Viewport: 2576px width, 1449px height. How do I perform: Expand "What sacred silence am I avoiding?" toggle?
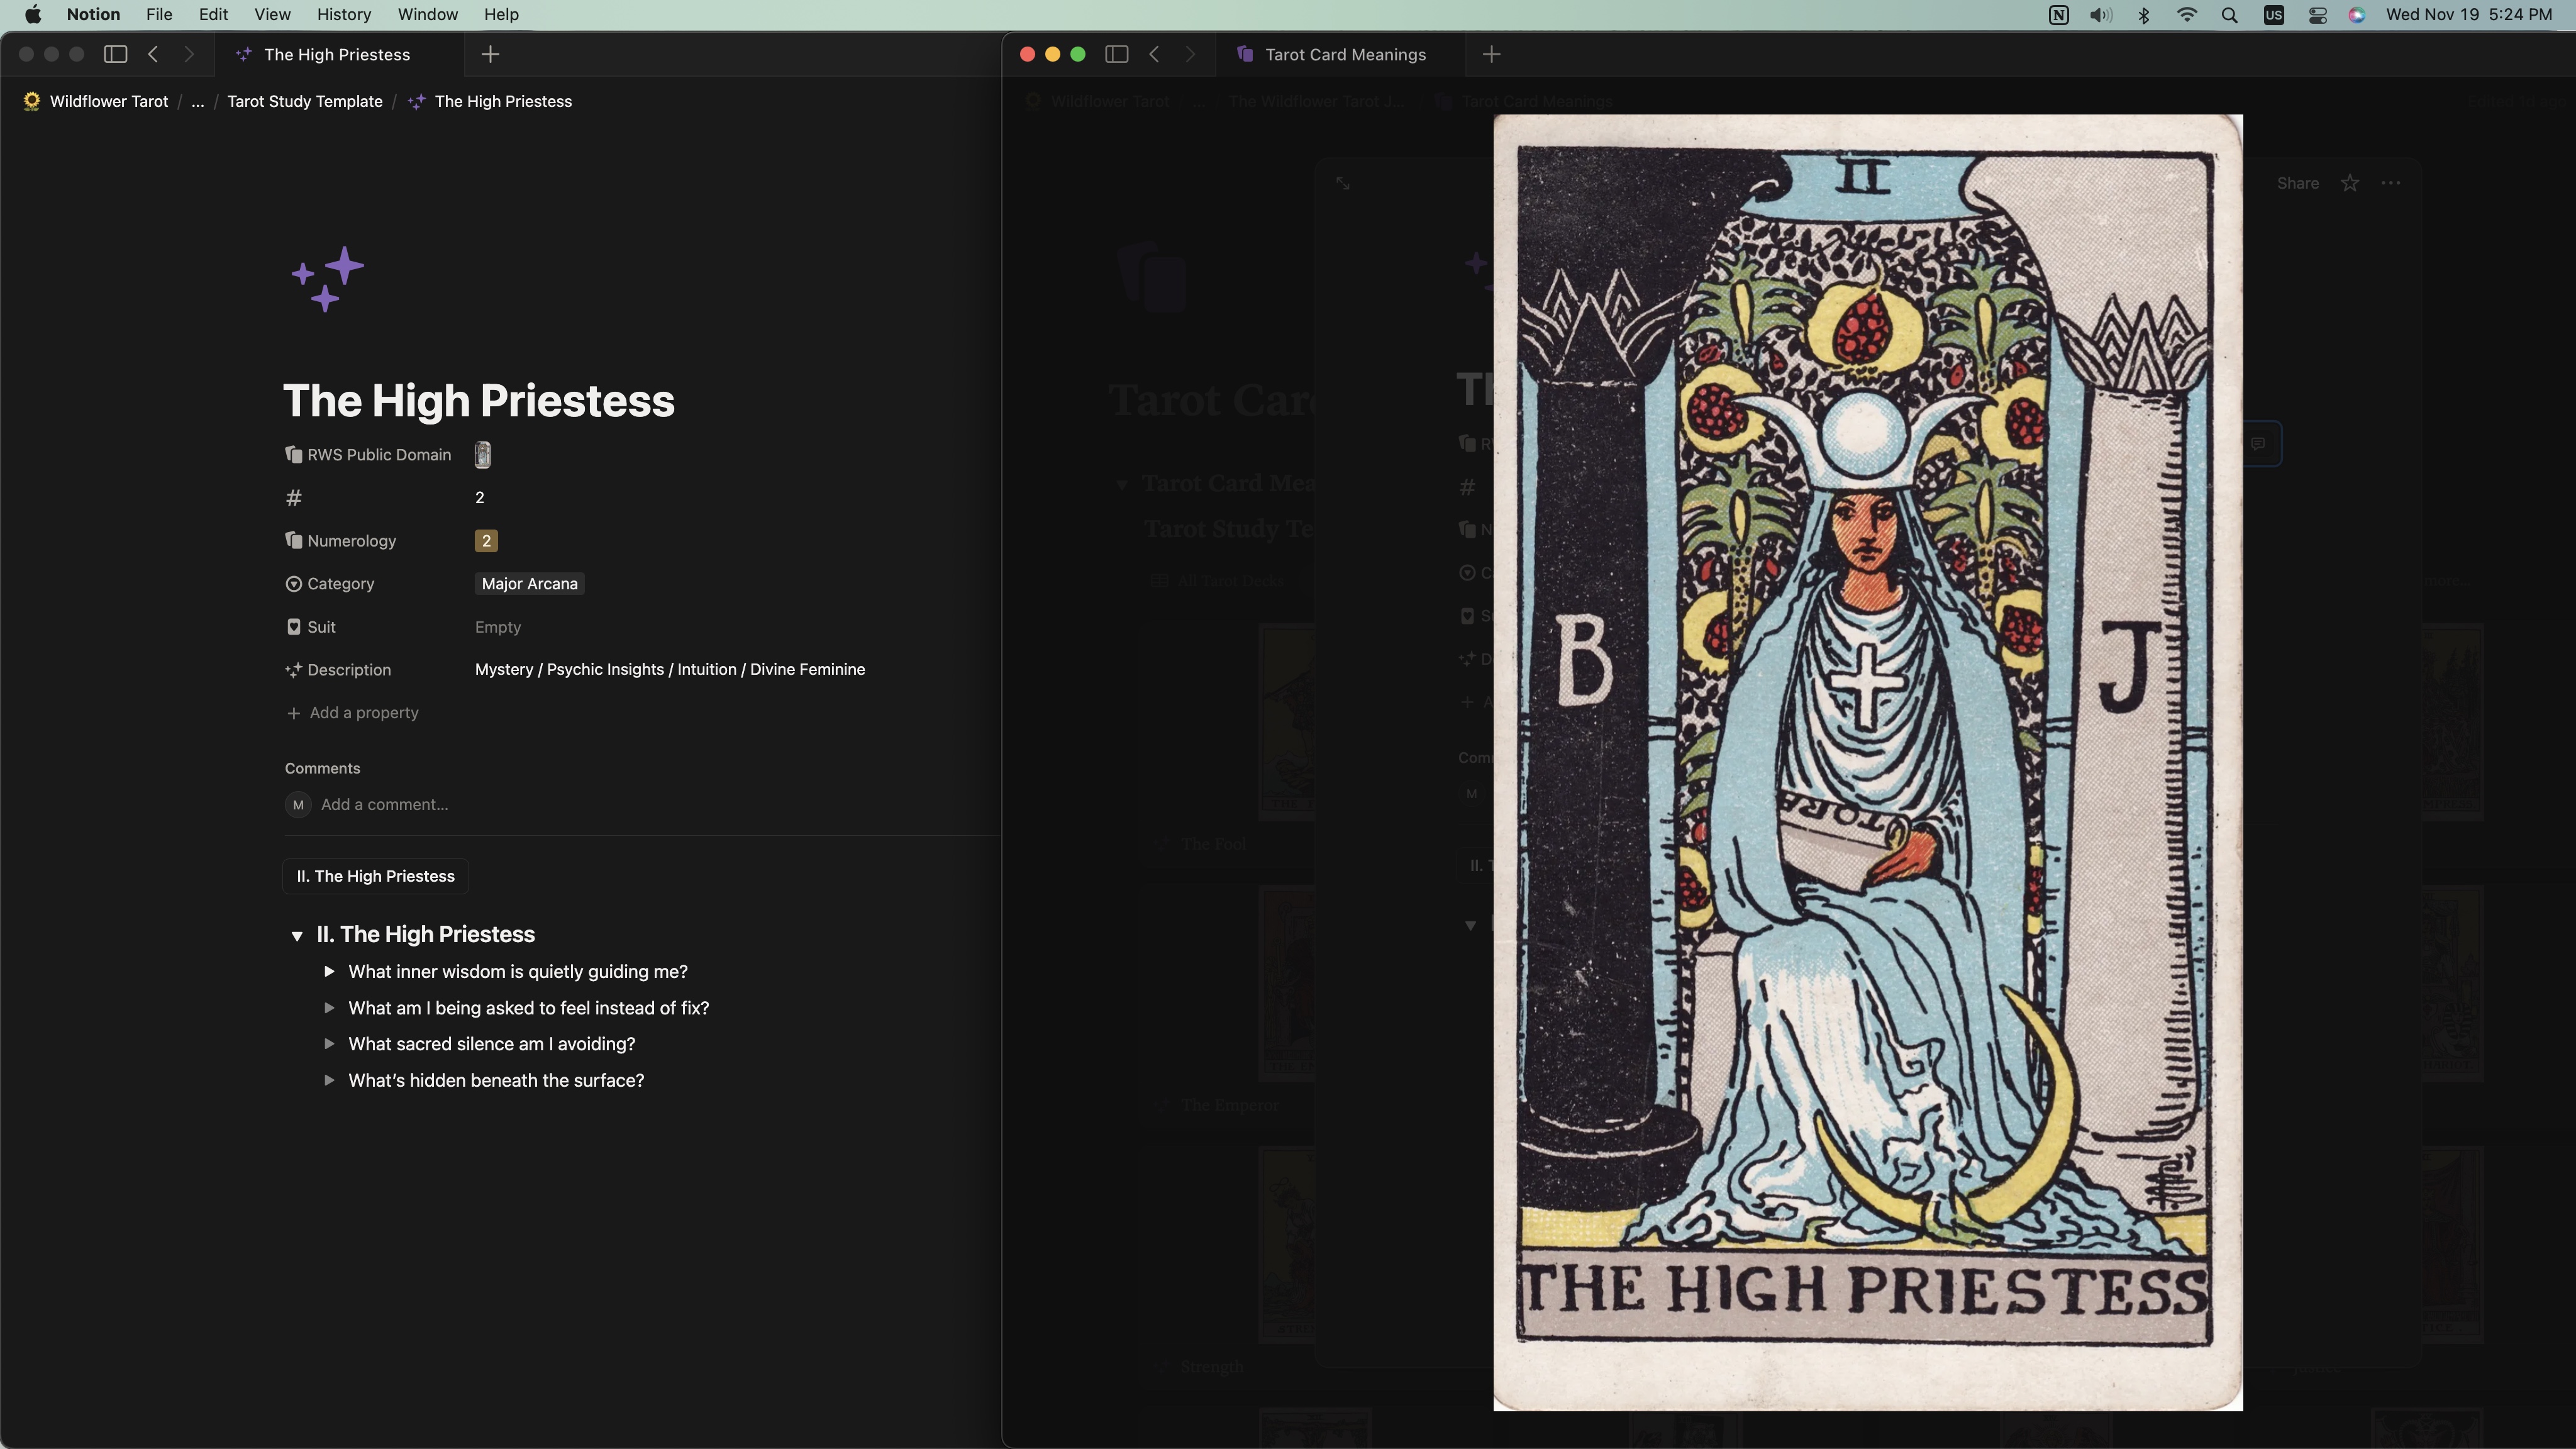point(329,1044)
